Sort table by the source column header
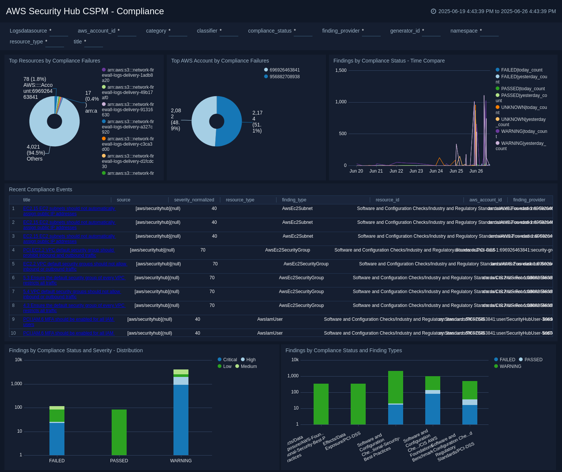This screenshot has height=472, width=562. coord(124,200)
